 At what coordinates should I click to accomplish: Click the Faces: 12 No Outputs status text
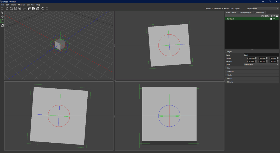coord(232,9)
